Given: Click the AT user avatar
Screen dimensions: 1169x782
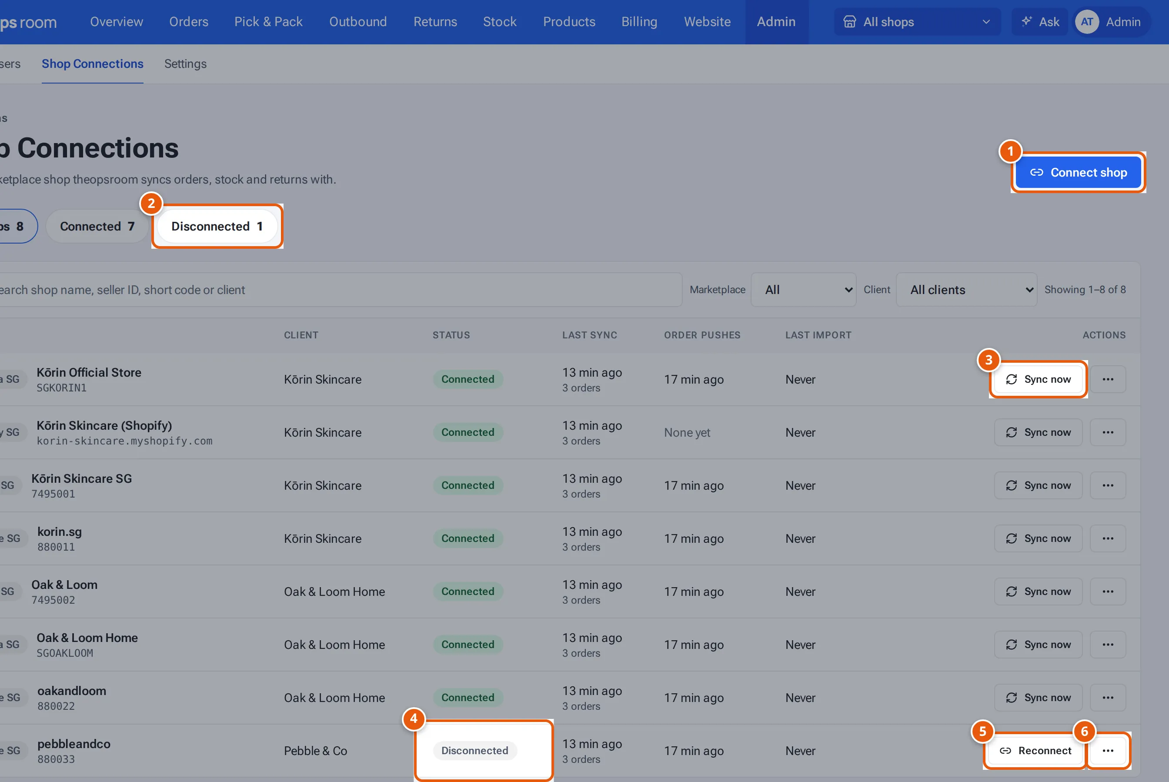Looking at the screenshot, I should click(x=1087, y=22).
